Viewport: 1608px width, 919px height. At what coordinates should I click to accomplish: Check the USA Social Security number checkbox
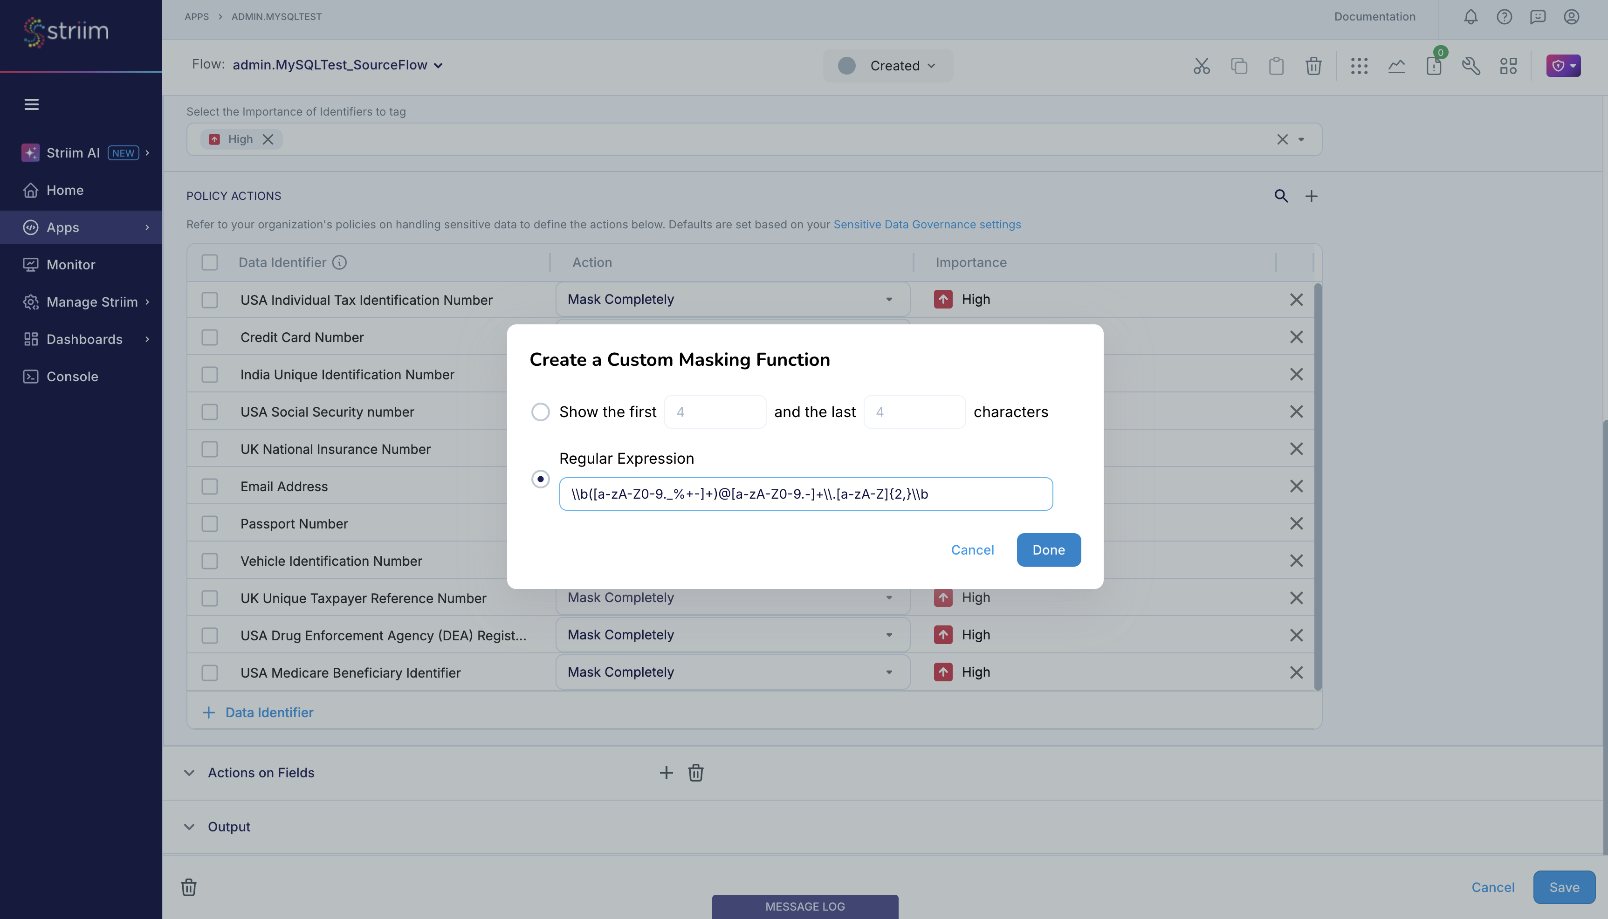click(210, 411)
